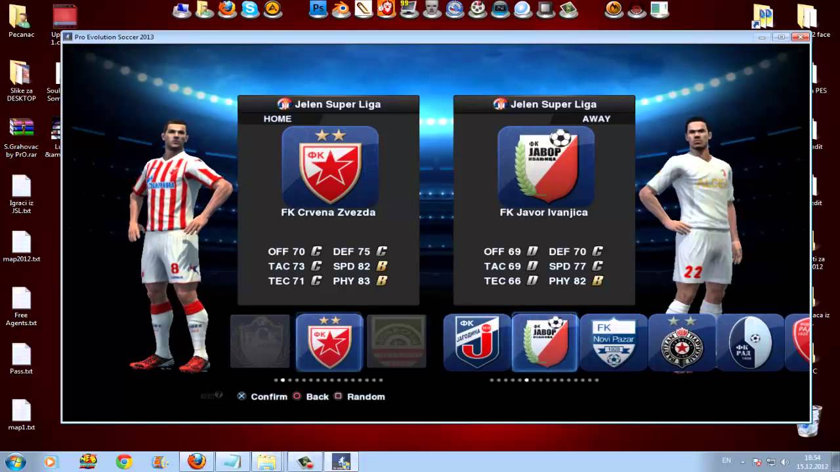Screen dimensions: 840x472
Task: Click the away TEC 66 rating
Action: [x=511, y=281]
